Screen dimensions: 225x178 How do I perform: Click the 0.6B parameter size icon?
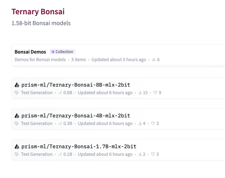[x=60, y=93]
